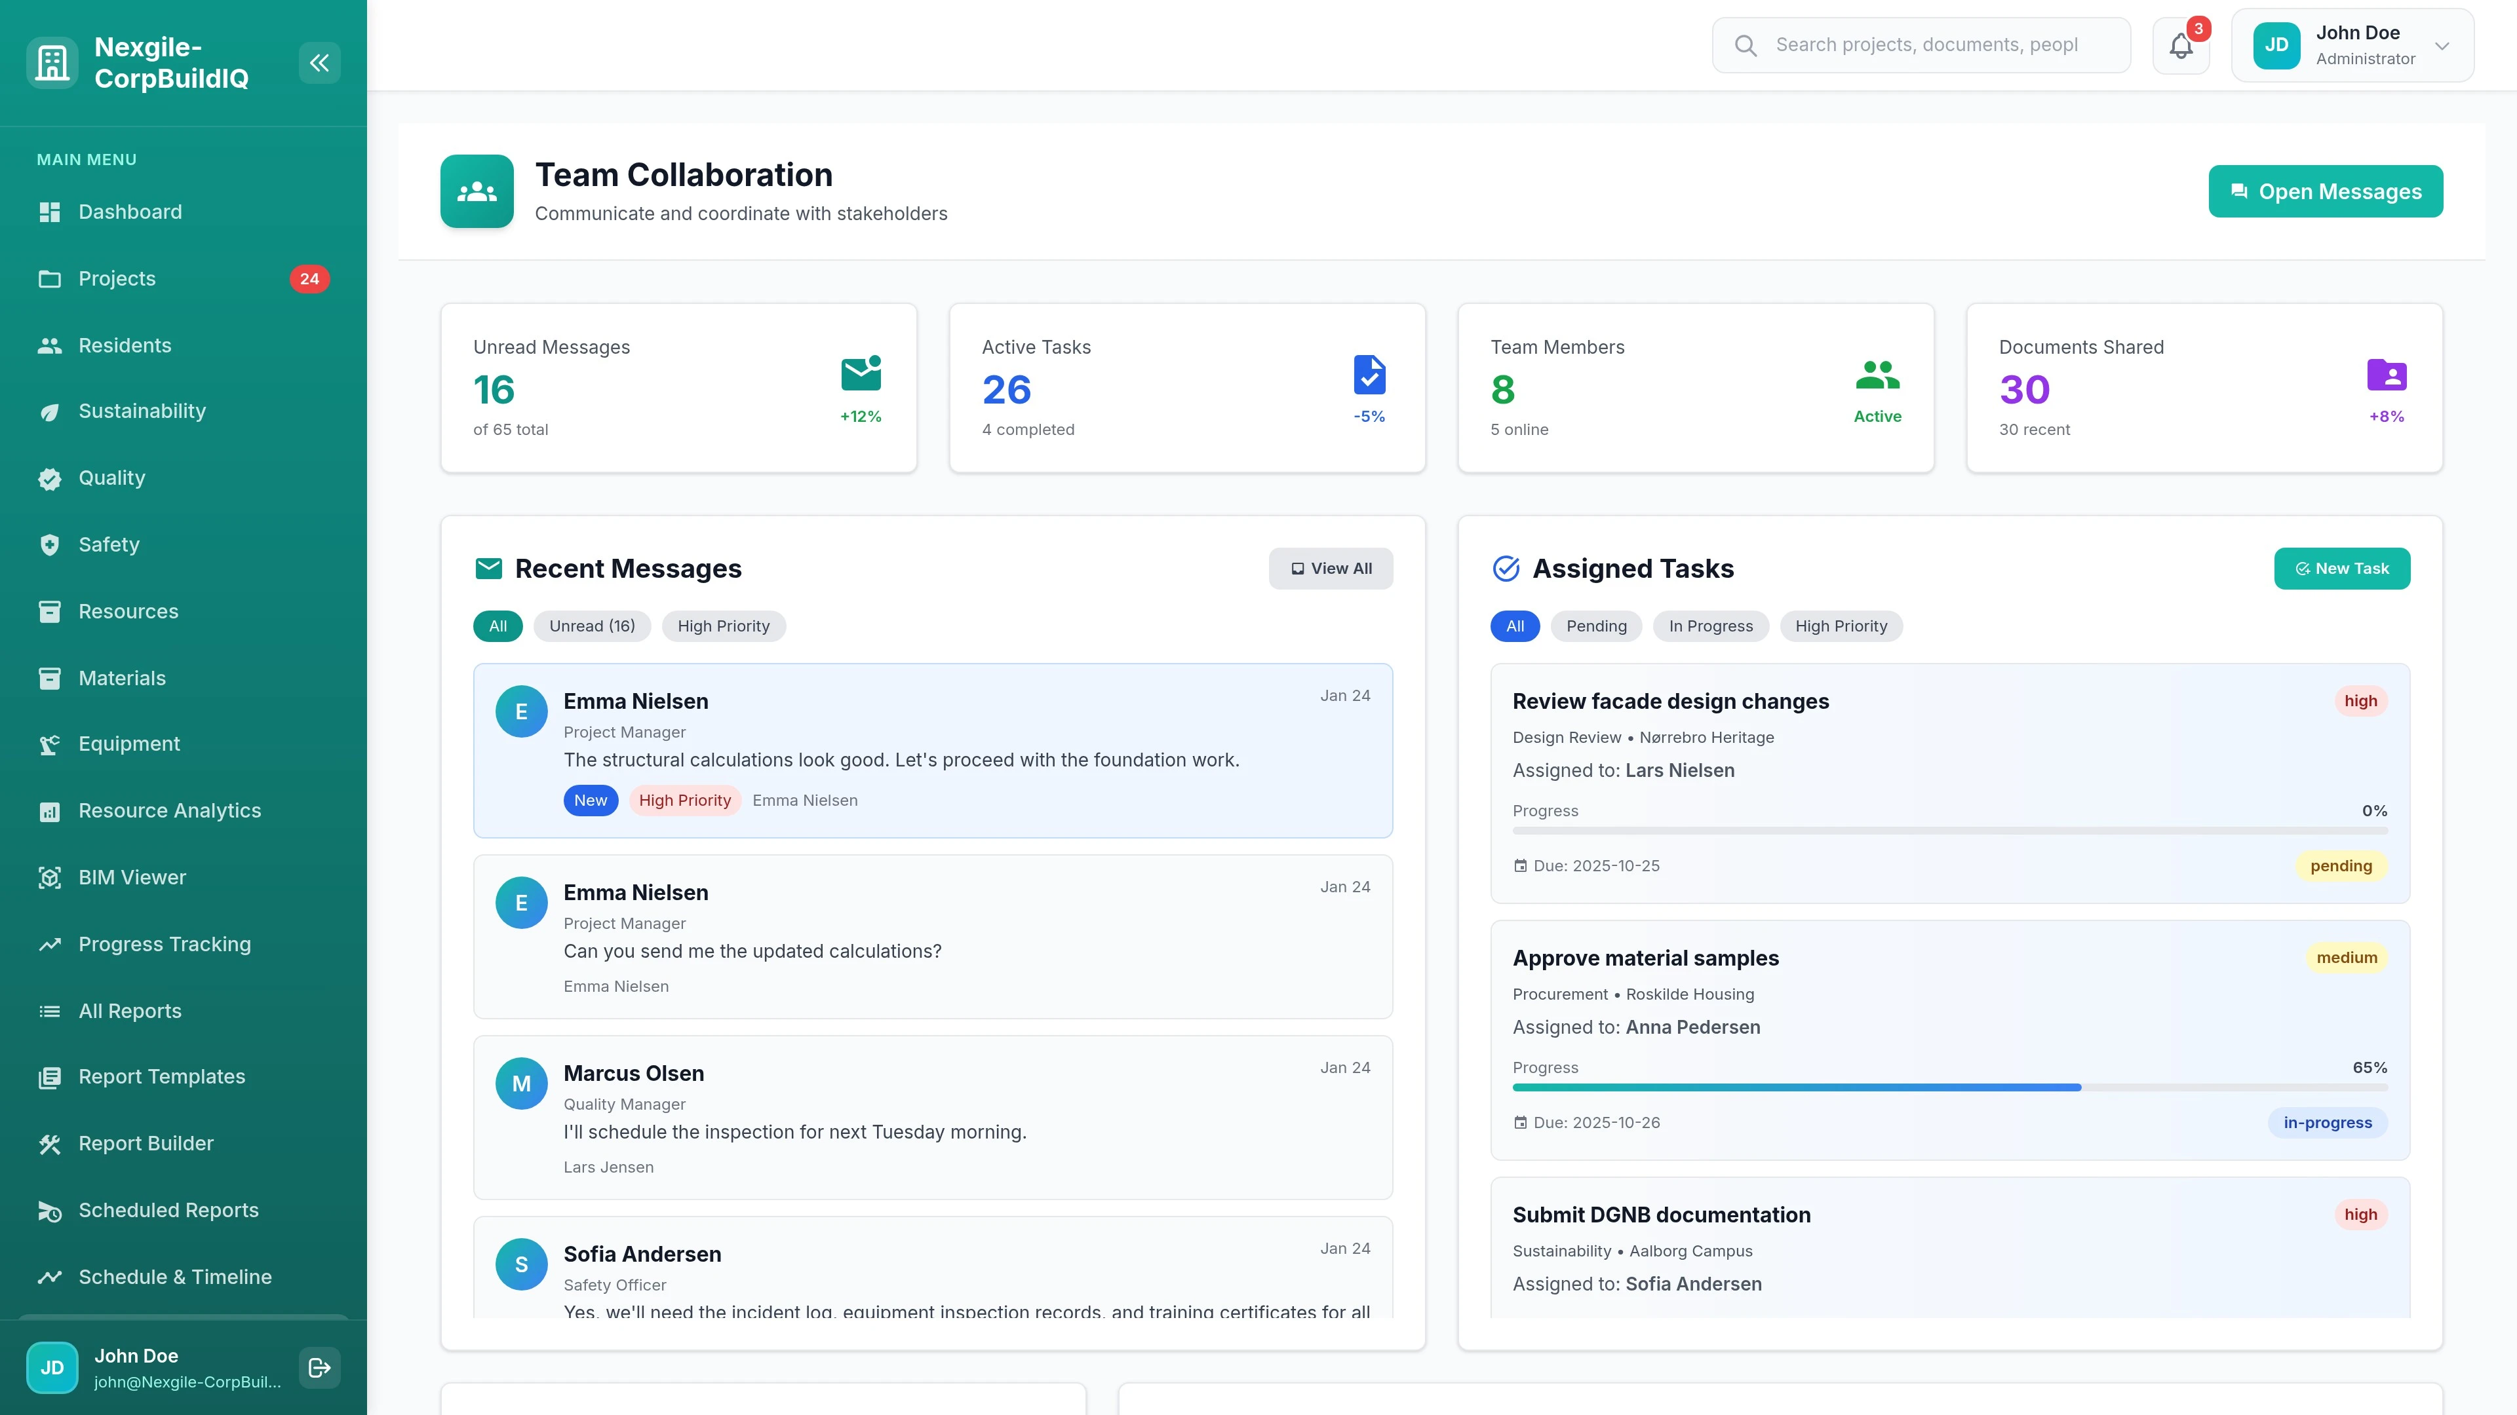Open Resource Analytics via the chart icon
The width and height of the screenshot is (2517, 1415).
tap(50, 810)
